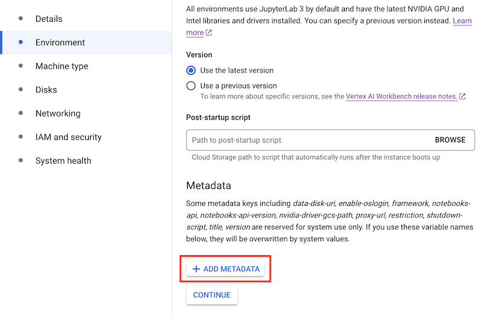Viewport: 483px width, 318px height.
Task: Click the BROWSE button for startup script
Action: tap(450, 140)
